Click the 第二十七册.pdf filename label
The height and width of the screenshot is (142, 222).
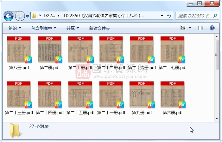(x=173, y=68)
